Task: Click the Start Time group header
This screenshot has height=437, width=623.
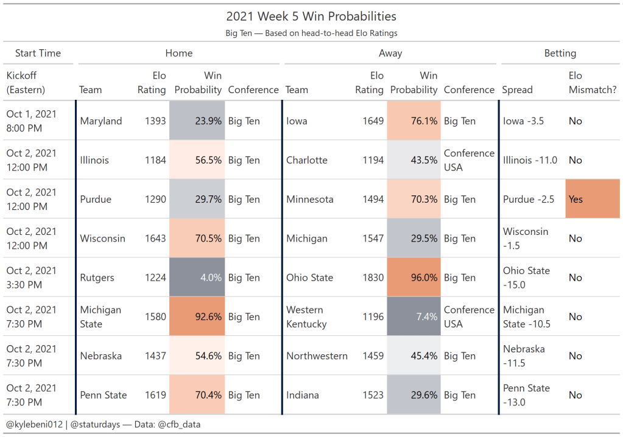Action: pyautogui.click(x=38, y=54)
